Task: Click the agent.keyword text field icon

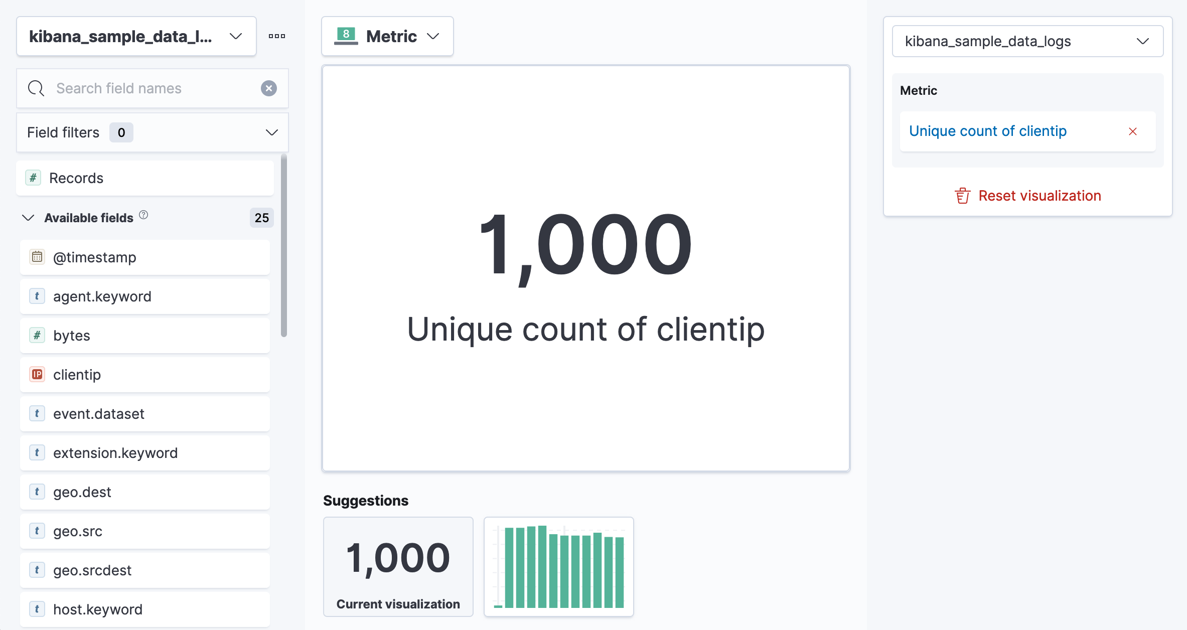Action: pyautogui.click(x=37, y=296)
